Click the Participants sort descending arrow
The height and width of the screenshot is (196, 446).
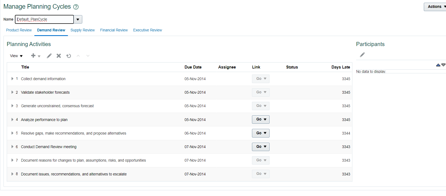coord(443,65)
